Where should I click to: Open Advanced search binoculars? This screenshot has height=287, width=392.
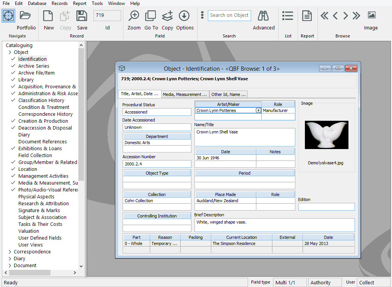click(x=263, y=16)
